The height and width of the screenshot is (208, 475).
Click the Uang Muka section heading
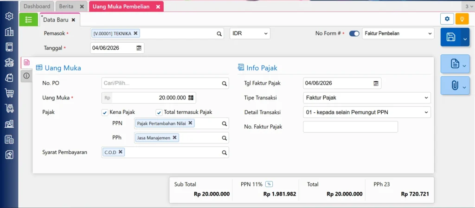pos(63,68)
